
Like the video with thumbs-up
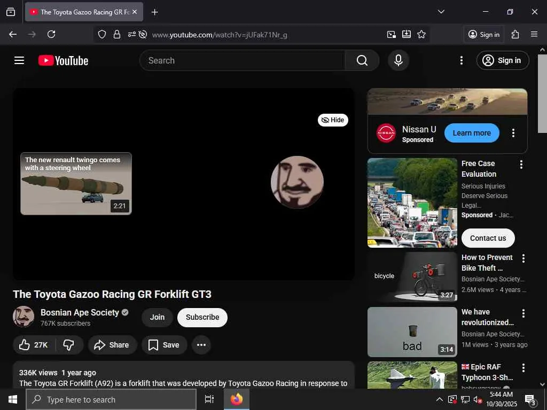point(33,345)
